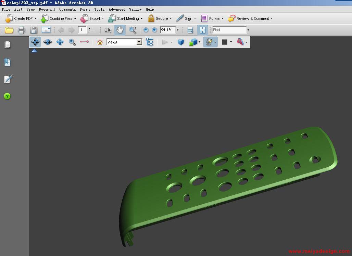Expand the lighting options dropdown arrow
Image resolution: width=352 pixels, height=256 pixels.
[215, 42]
